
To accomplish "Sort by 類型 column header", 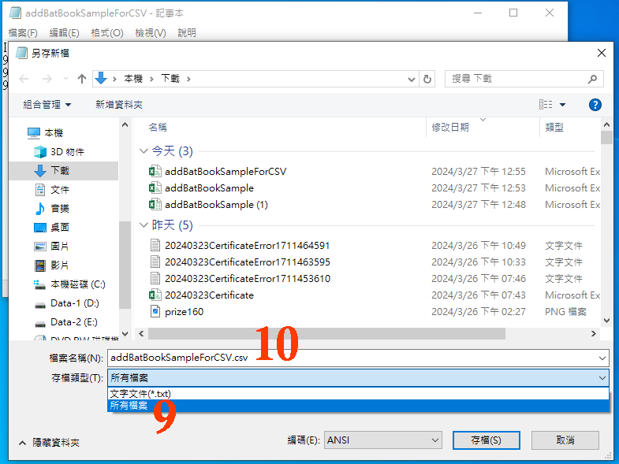I will 554,128.
